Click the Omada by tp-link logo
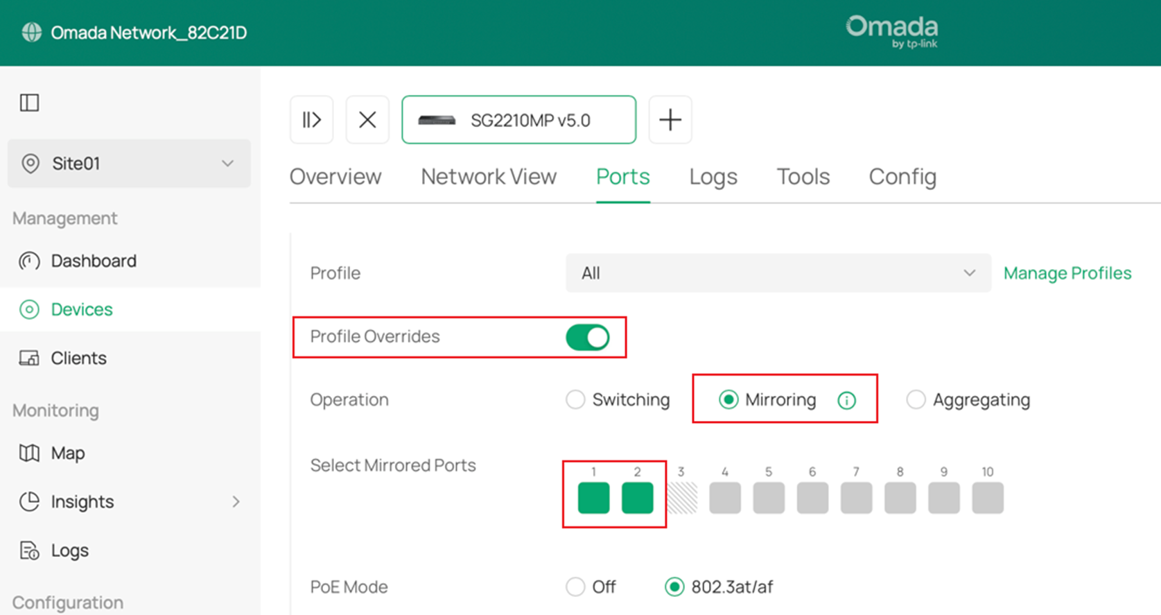 point(892,32)
